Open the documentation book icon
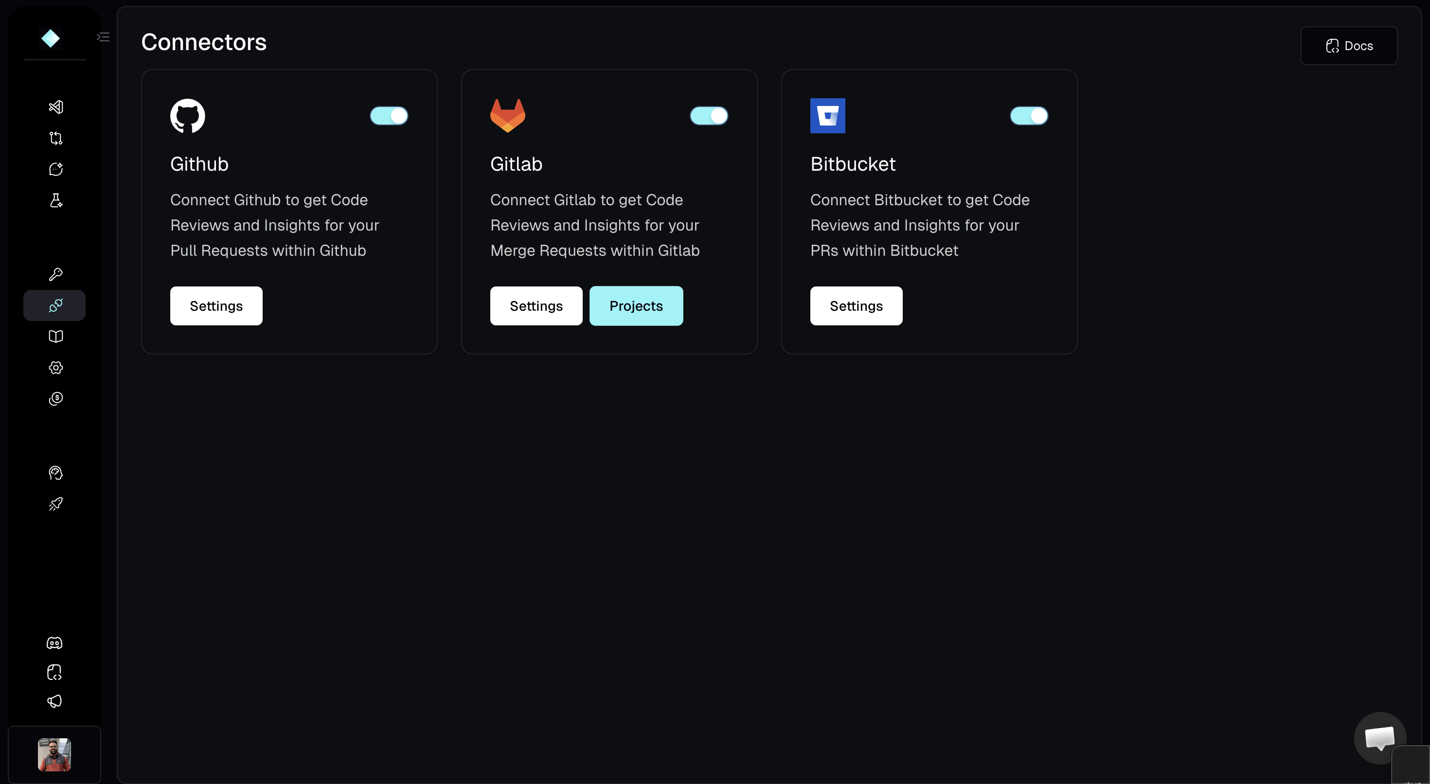The width and height of the screenshot is (1430, 784). (55, 337)
